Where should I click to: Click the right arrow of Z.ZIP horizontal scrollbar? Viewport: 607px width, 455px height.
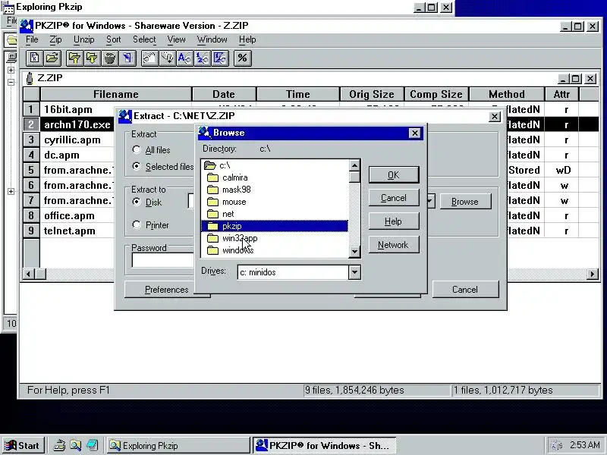point(592,274)
